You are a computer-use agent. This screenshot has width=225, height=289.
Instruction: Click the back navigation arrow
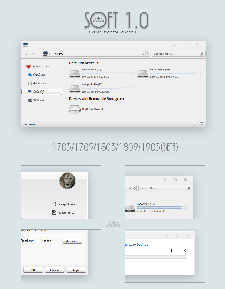pos(26,54)
